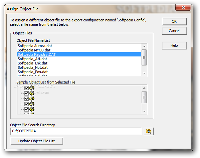Click the file name list scrollbar thumb

point(144,57)
